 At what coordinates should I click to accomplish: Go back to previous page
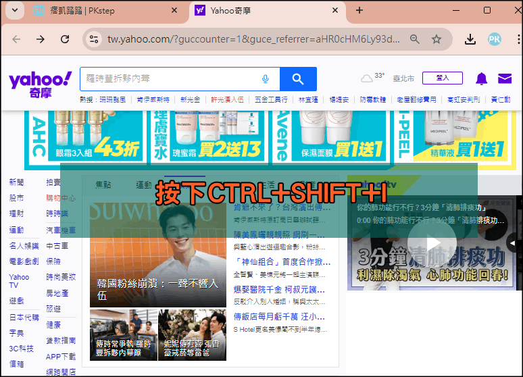tap(16, 39)
